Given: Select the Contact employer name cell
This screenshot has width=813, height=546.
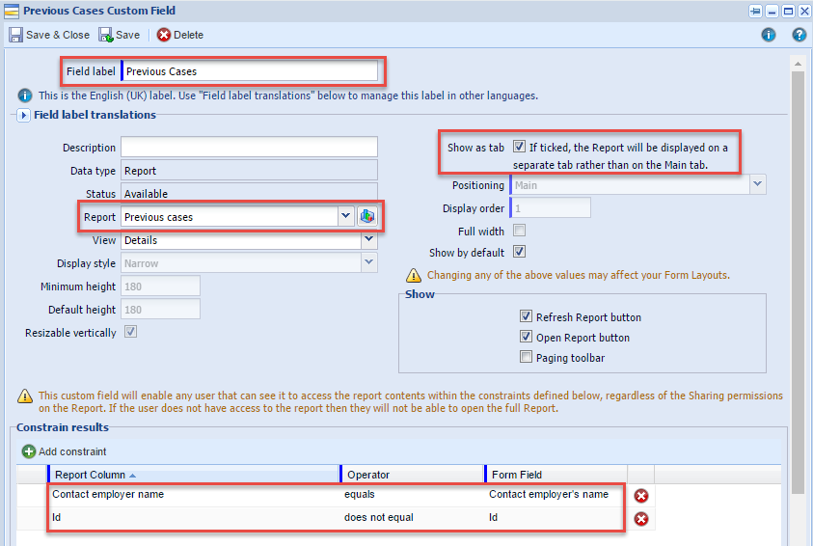Looking at the screenshot, I should click(x=195, y=495).
